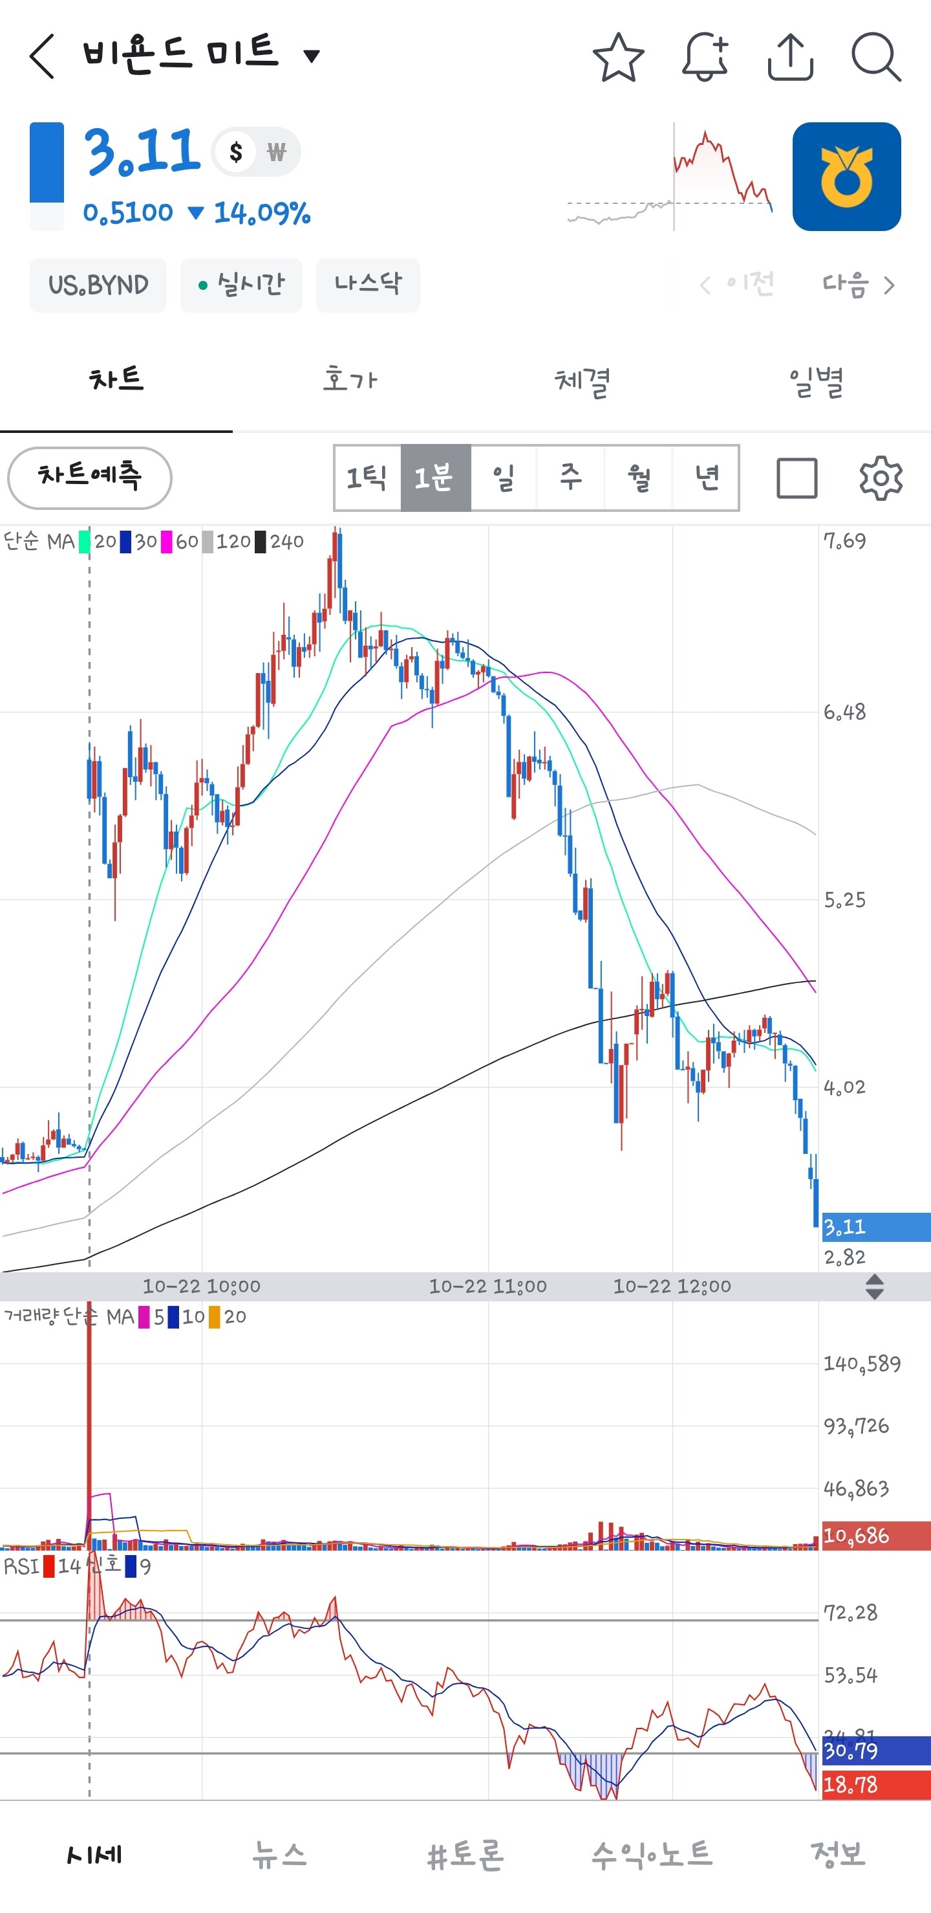The image size is (931, 1913).
Task: Share this stock using the share icon
Action: coord(790,56)
